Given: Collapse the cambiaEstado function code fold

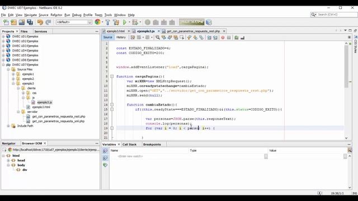Looking at the screenshot, I should [x=112, y=104].
